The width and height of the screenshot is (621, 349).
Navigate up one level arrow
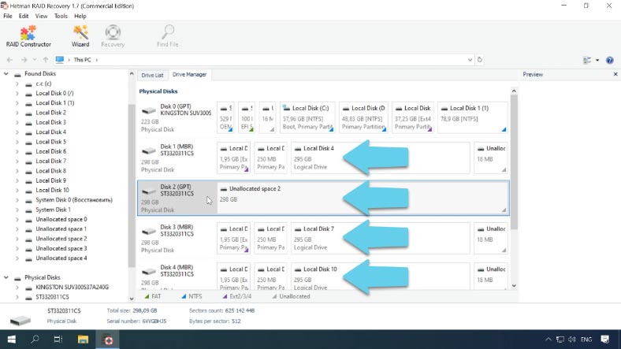coord(46,60)
